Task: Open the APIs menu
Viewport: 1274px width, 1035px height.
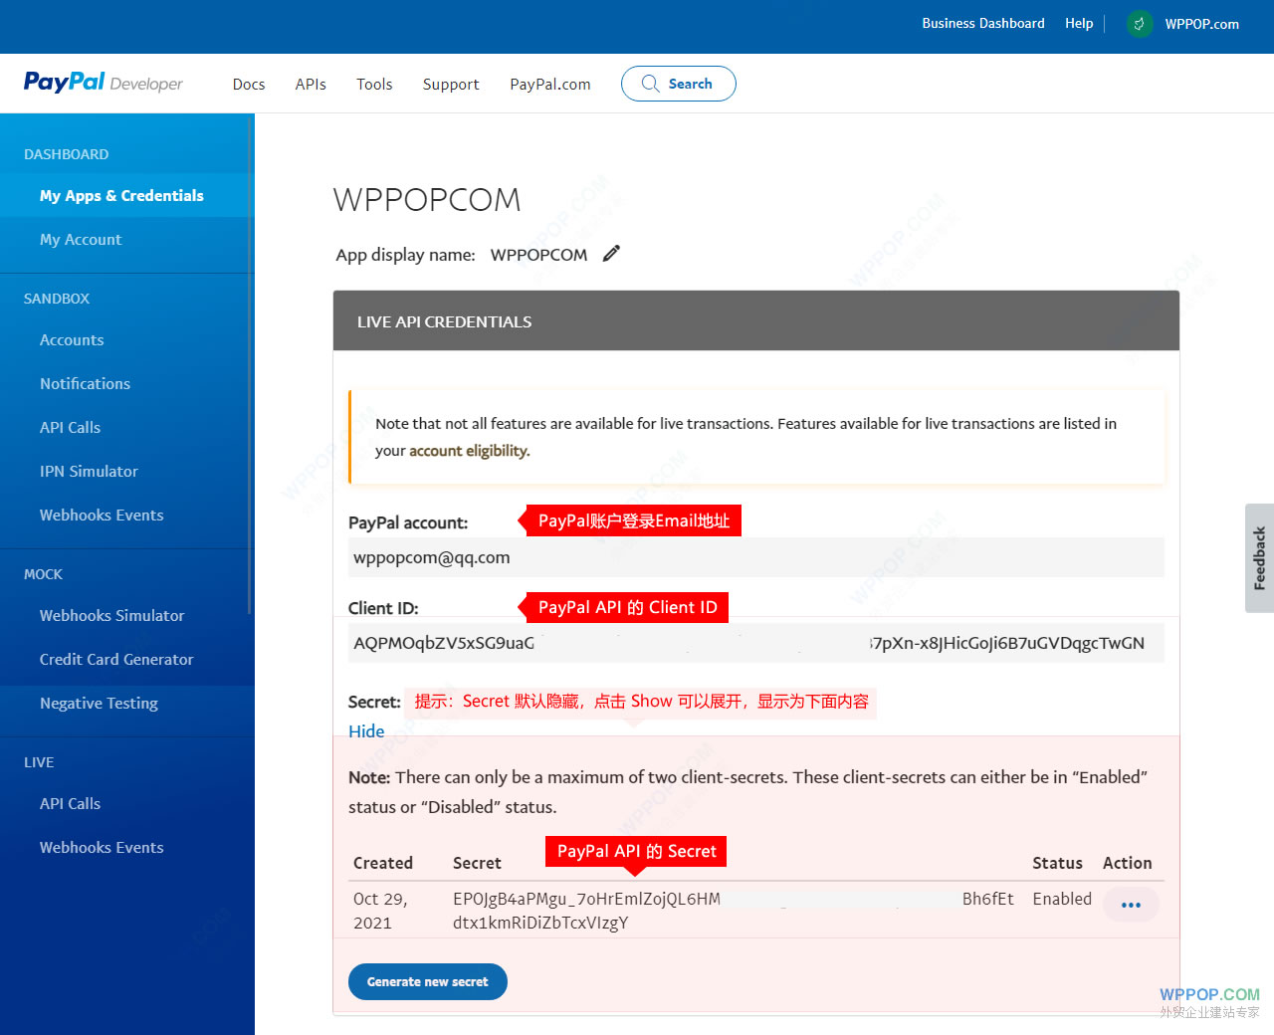Action: [x=311, y=85]
